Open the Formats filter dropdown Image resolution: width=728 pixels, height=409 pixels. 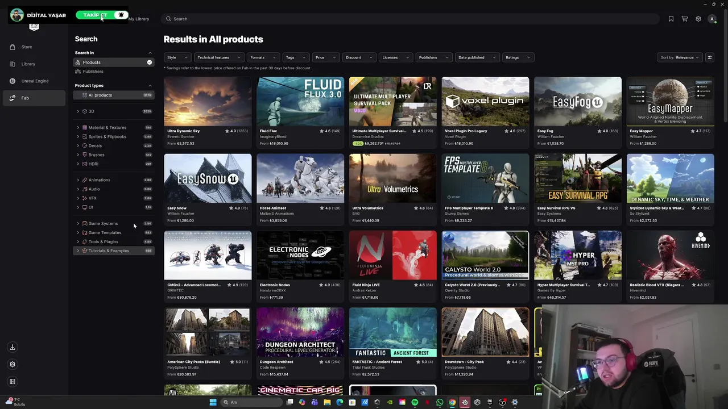(263, 57)
